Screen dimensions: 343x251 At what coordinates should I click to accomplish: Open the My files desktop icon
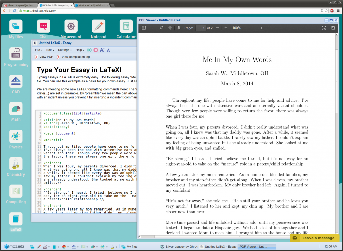16,26
